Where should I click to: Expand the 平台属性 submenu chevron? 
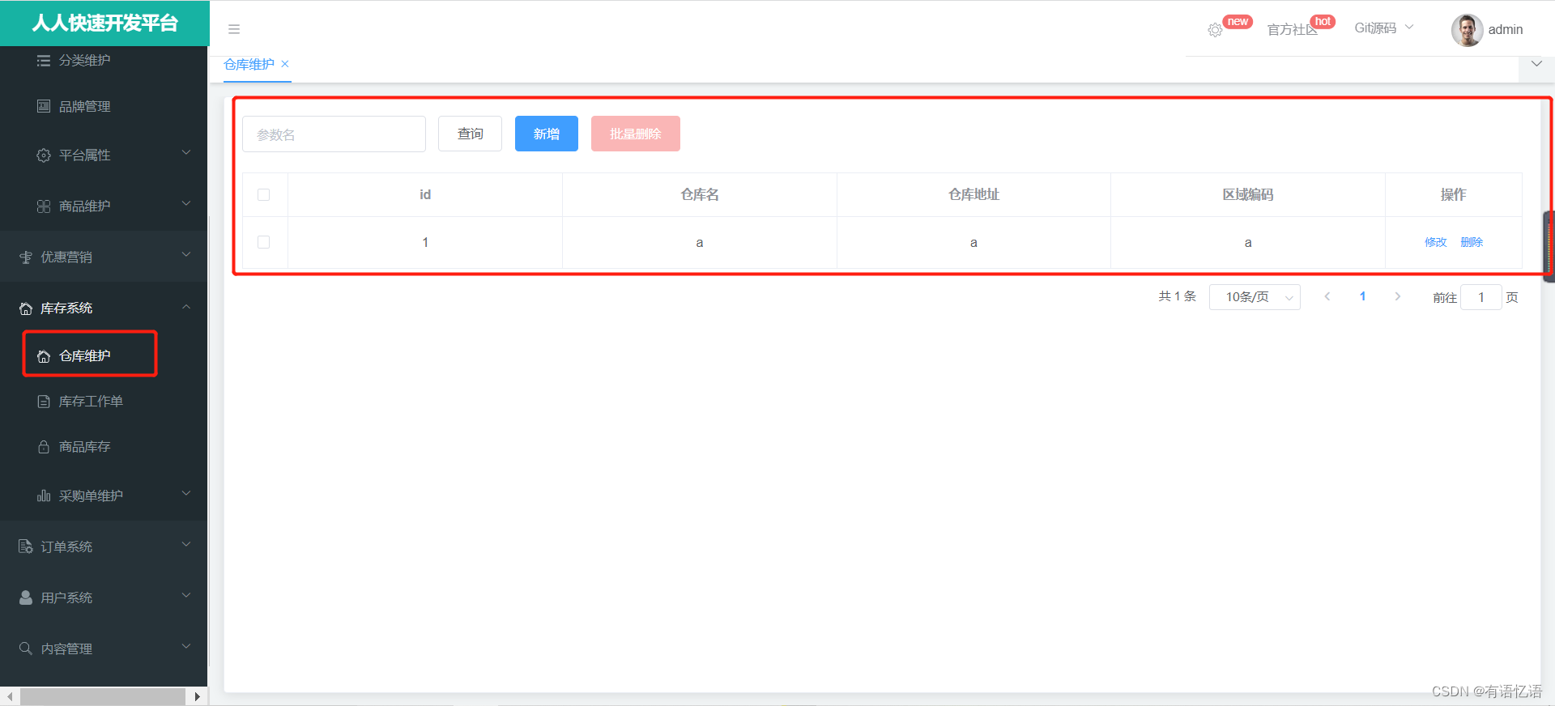(186, 152)
